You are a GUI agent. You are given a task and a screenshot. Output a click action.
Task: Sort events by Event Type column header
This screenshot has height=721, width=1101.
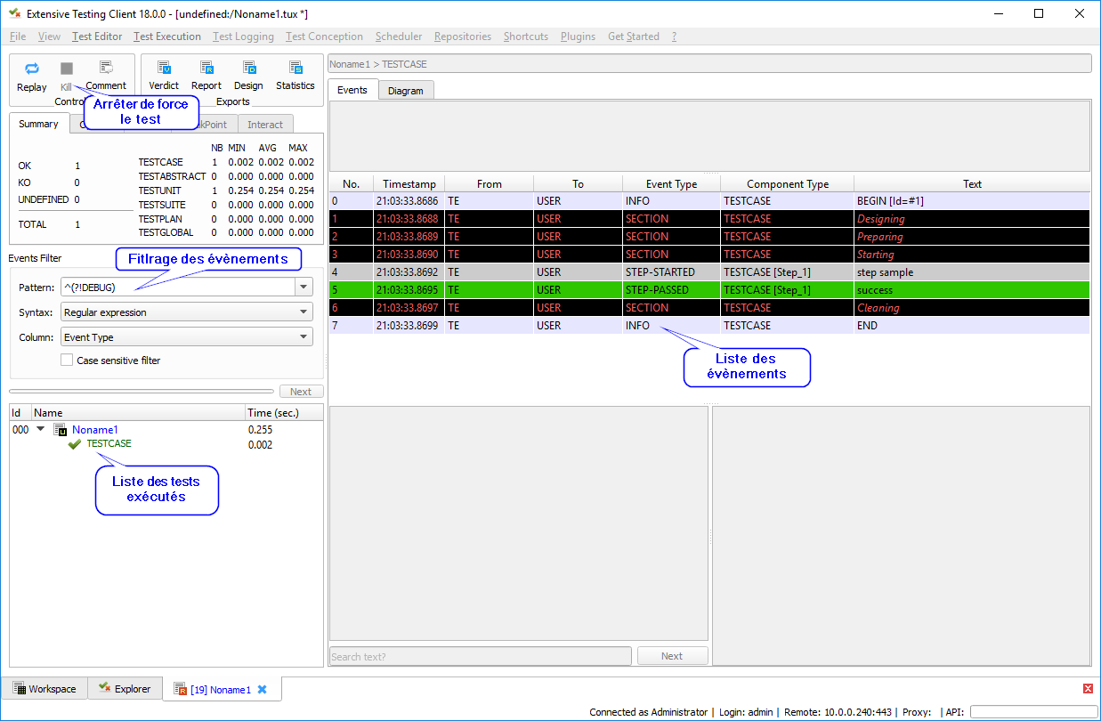[x=672, y=184]
